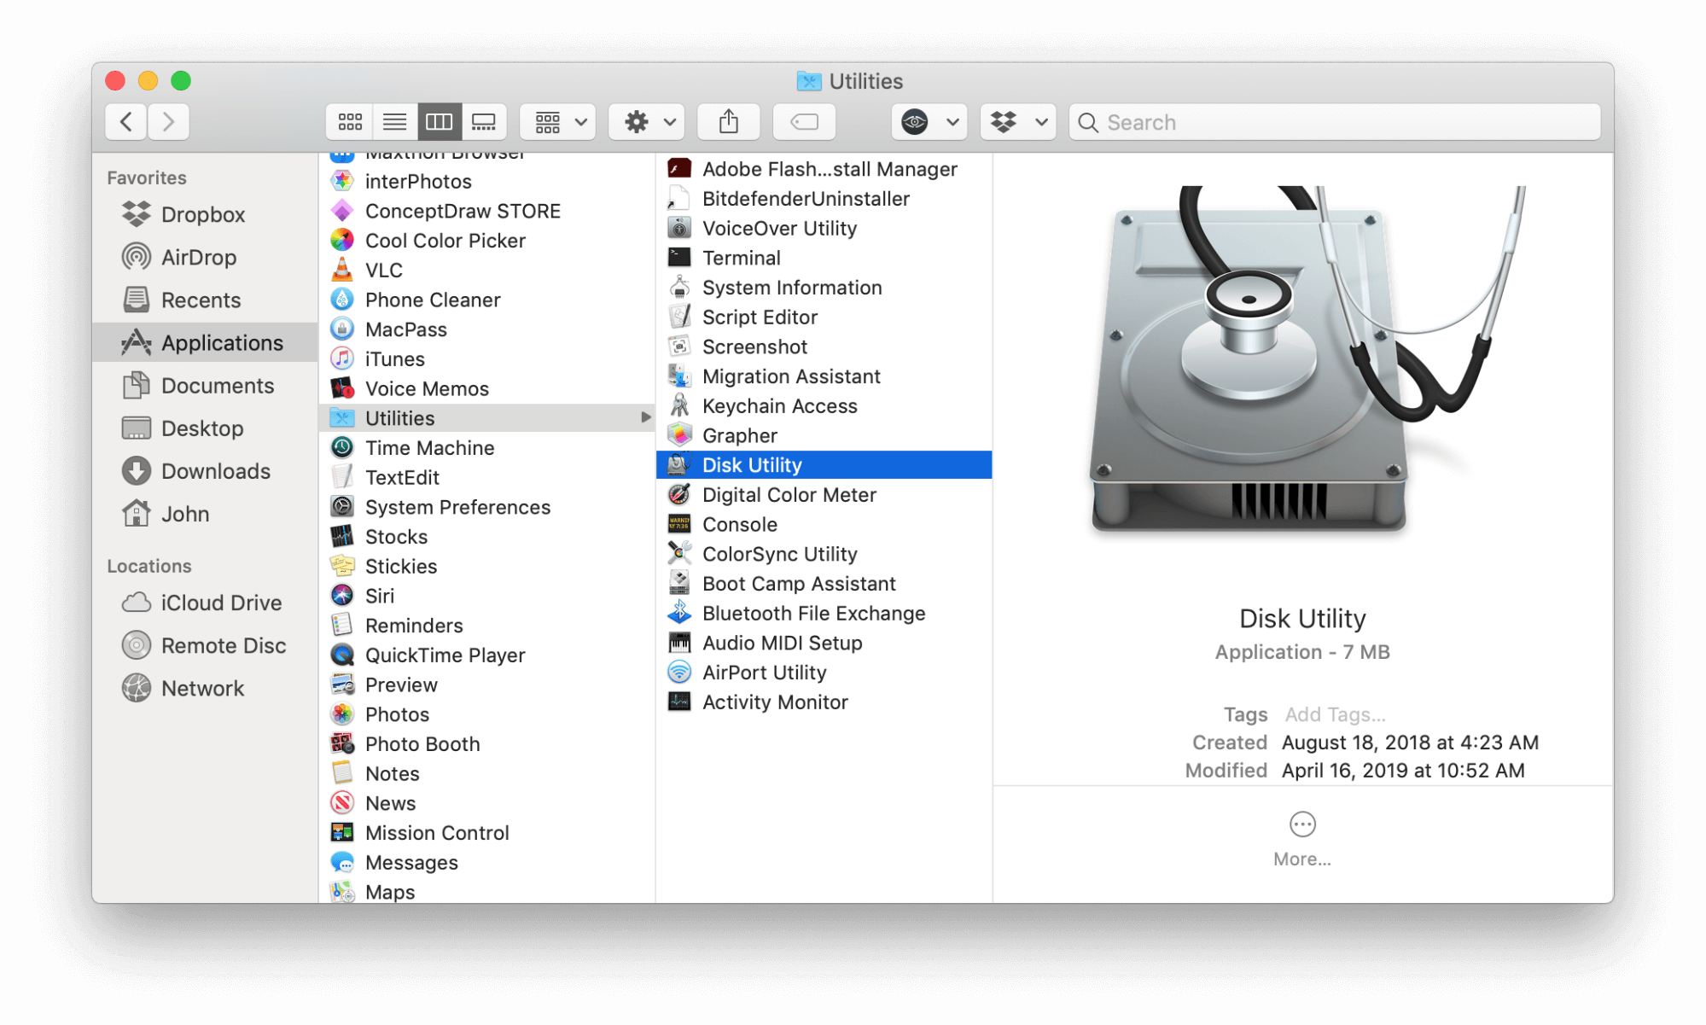Screen dimensions: 1706x1025
Task: Select Remote Disc in the sidebar
Action: point(205,645)
